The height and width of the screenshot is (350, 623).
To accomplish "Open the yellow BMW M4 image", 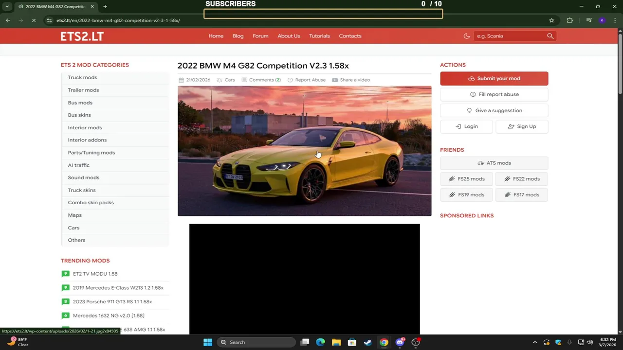I will [x=304, y=151].
